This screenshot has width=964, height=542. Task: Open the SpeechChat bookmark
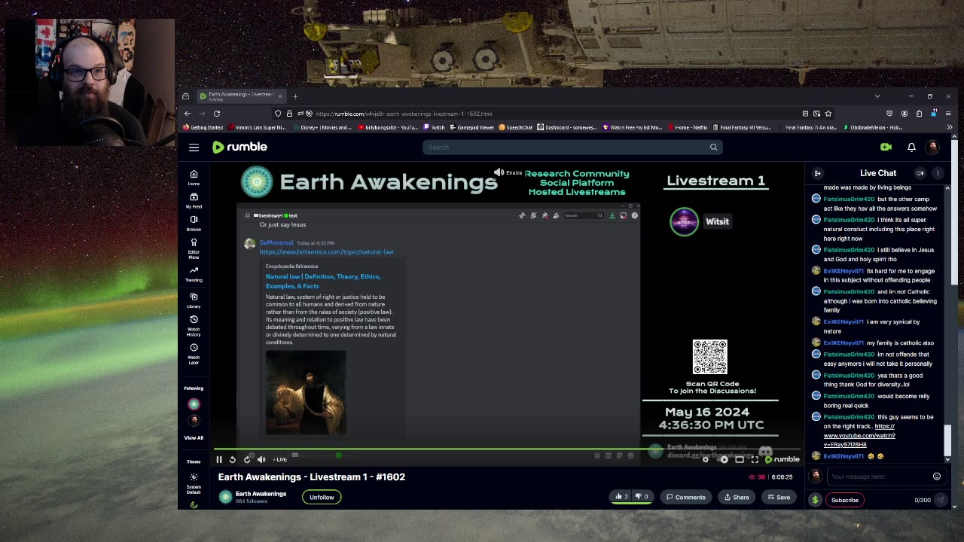pyautogui.click(x=516, y=127)
